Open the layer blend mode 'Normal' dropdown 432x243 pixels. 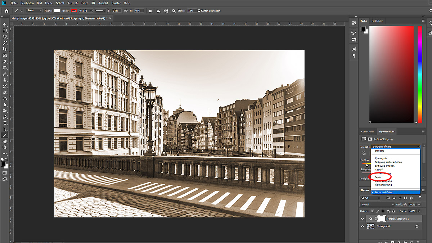(x=377, y=204)
